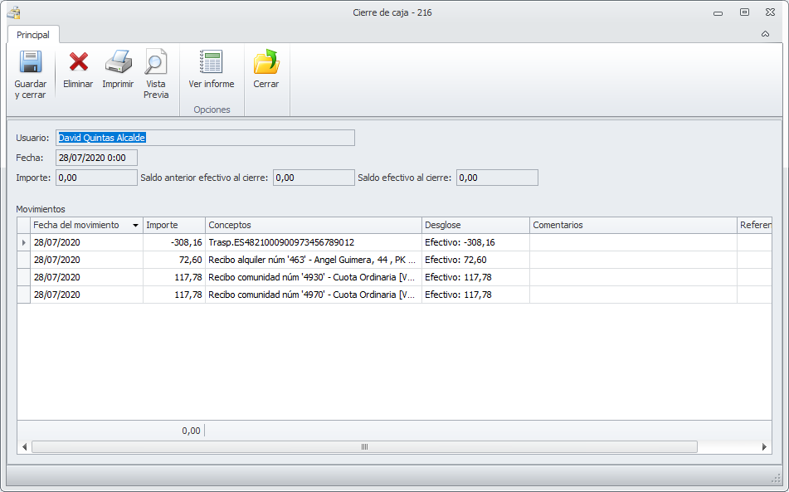789x492 pixels.
Task: Click the 72,60 amount cell
Action: tap(174, 260)
